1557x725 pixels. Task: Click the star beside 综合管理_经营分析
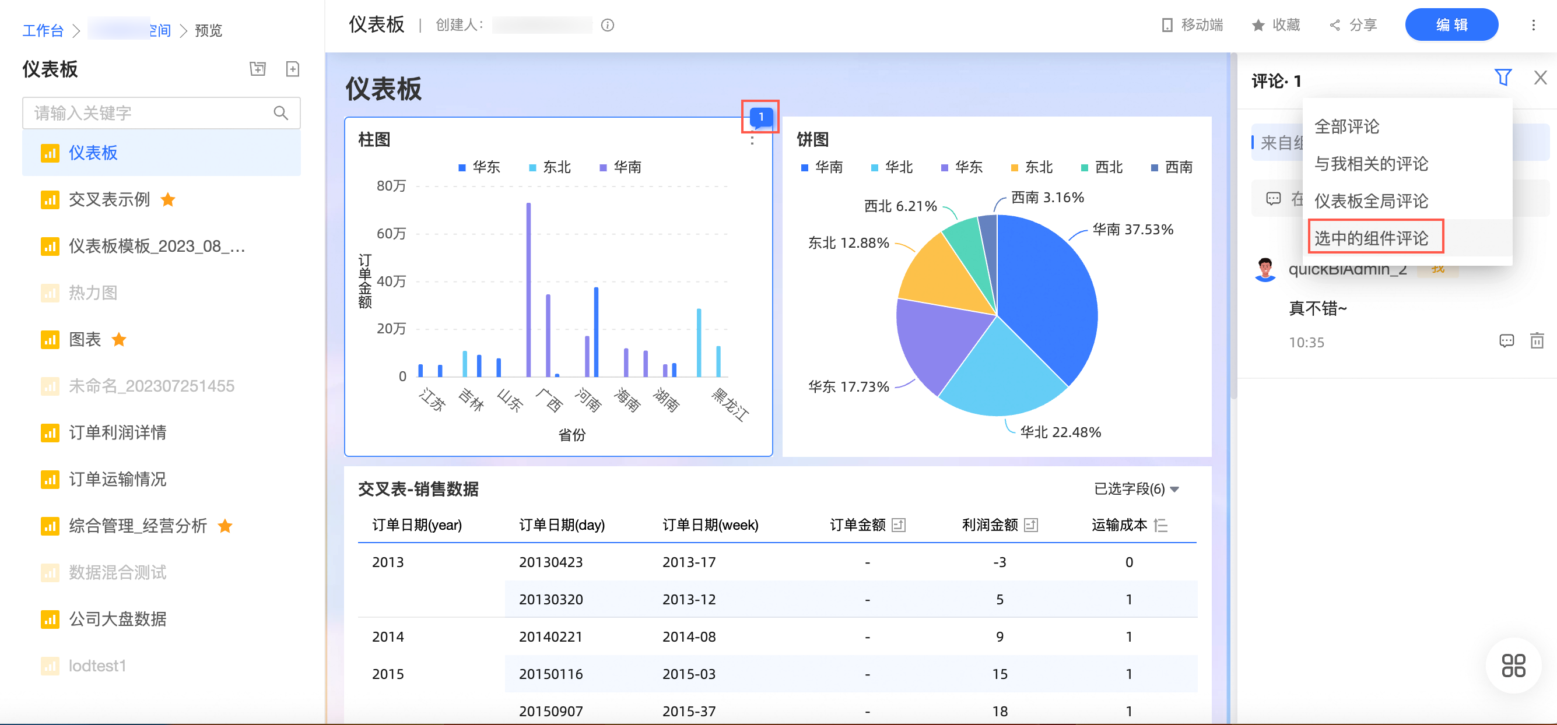[225, 526]
